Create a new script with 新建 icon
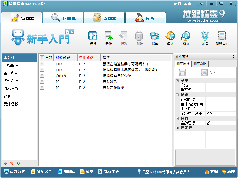The image size is (238, 178). [x=108, y=36]
